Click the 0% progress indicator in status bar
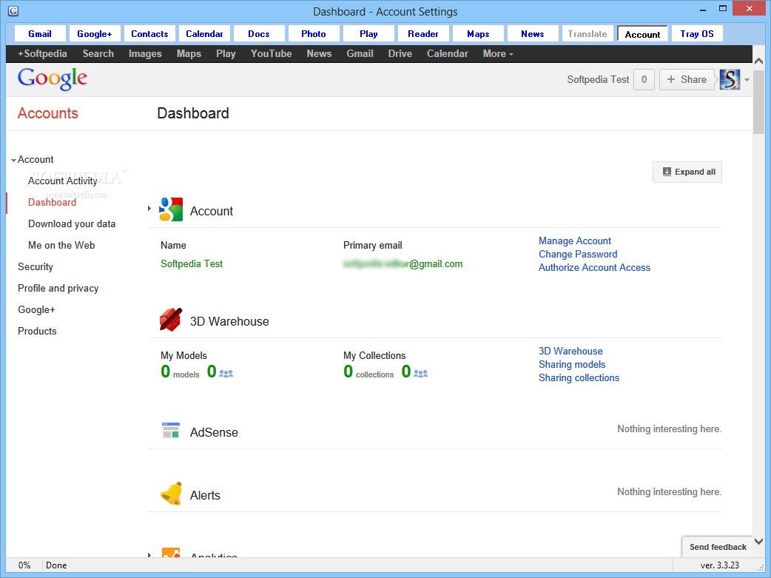Viewport: 771px width, 578px height. coord(24,565)
